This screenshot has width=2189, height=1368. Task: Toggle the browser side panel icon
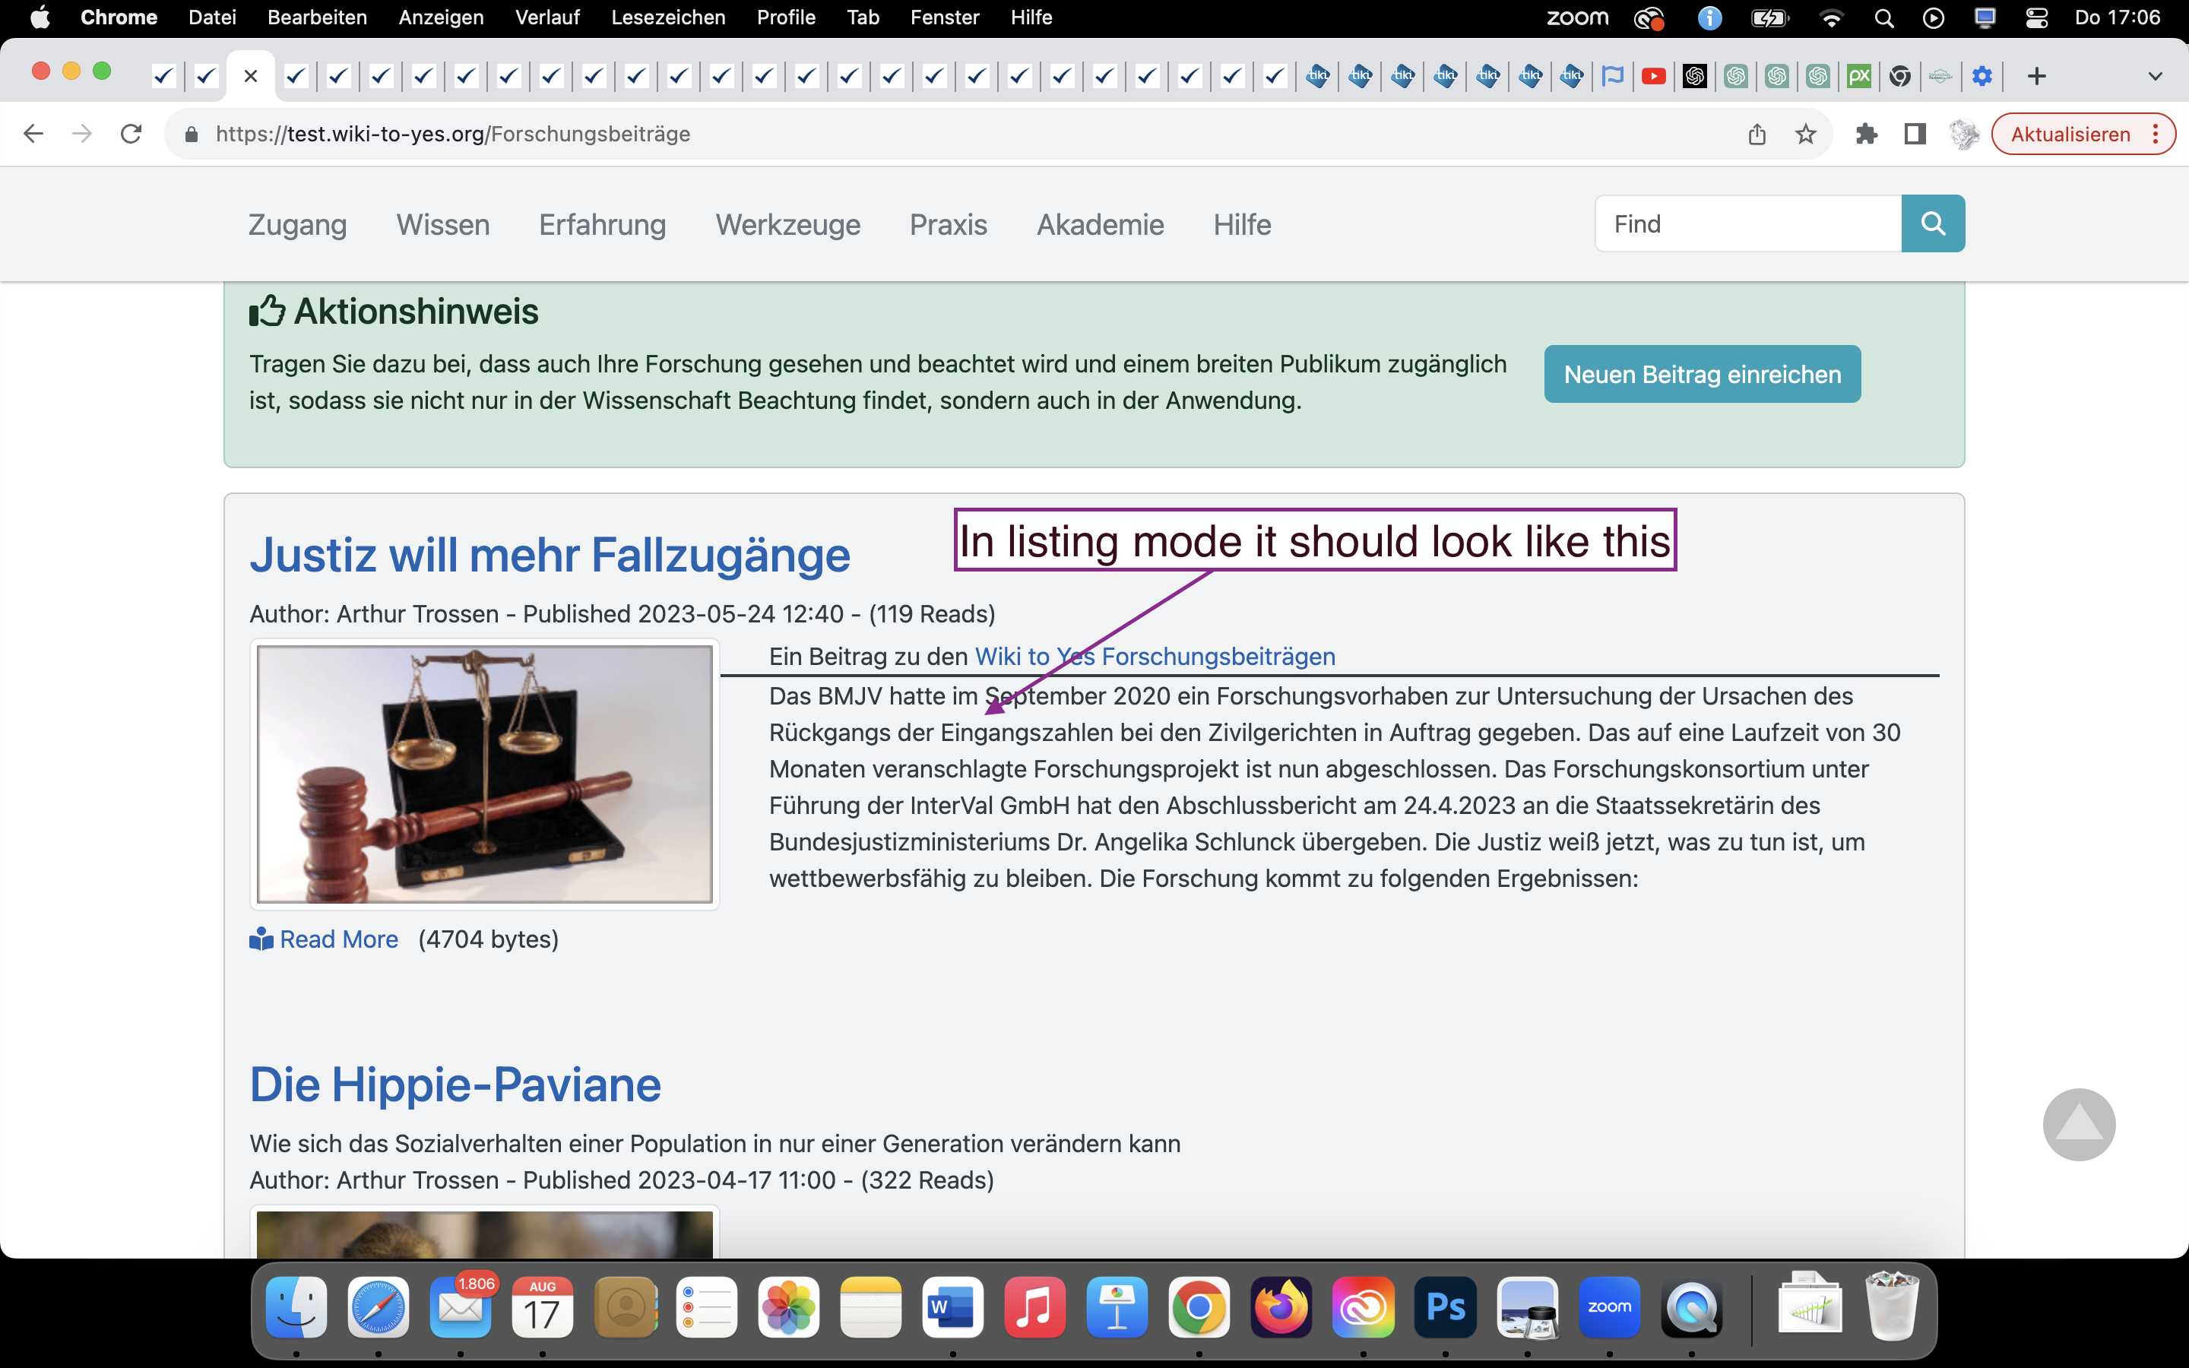point(1914,134)
